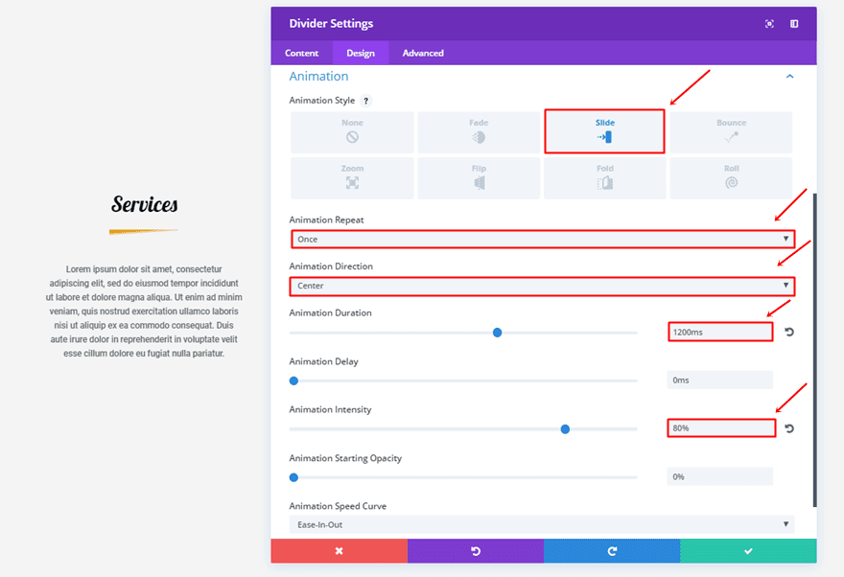
Task: Click the Animation Starting Opacity input field
Action: 719,476
